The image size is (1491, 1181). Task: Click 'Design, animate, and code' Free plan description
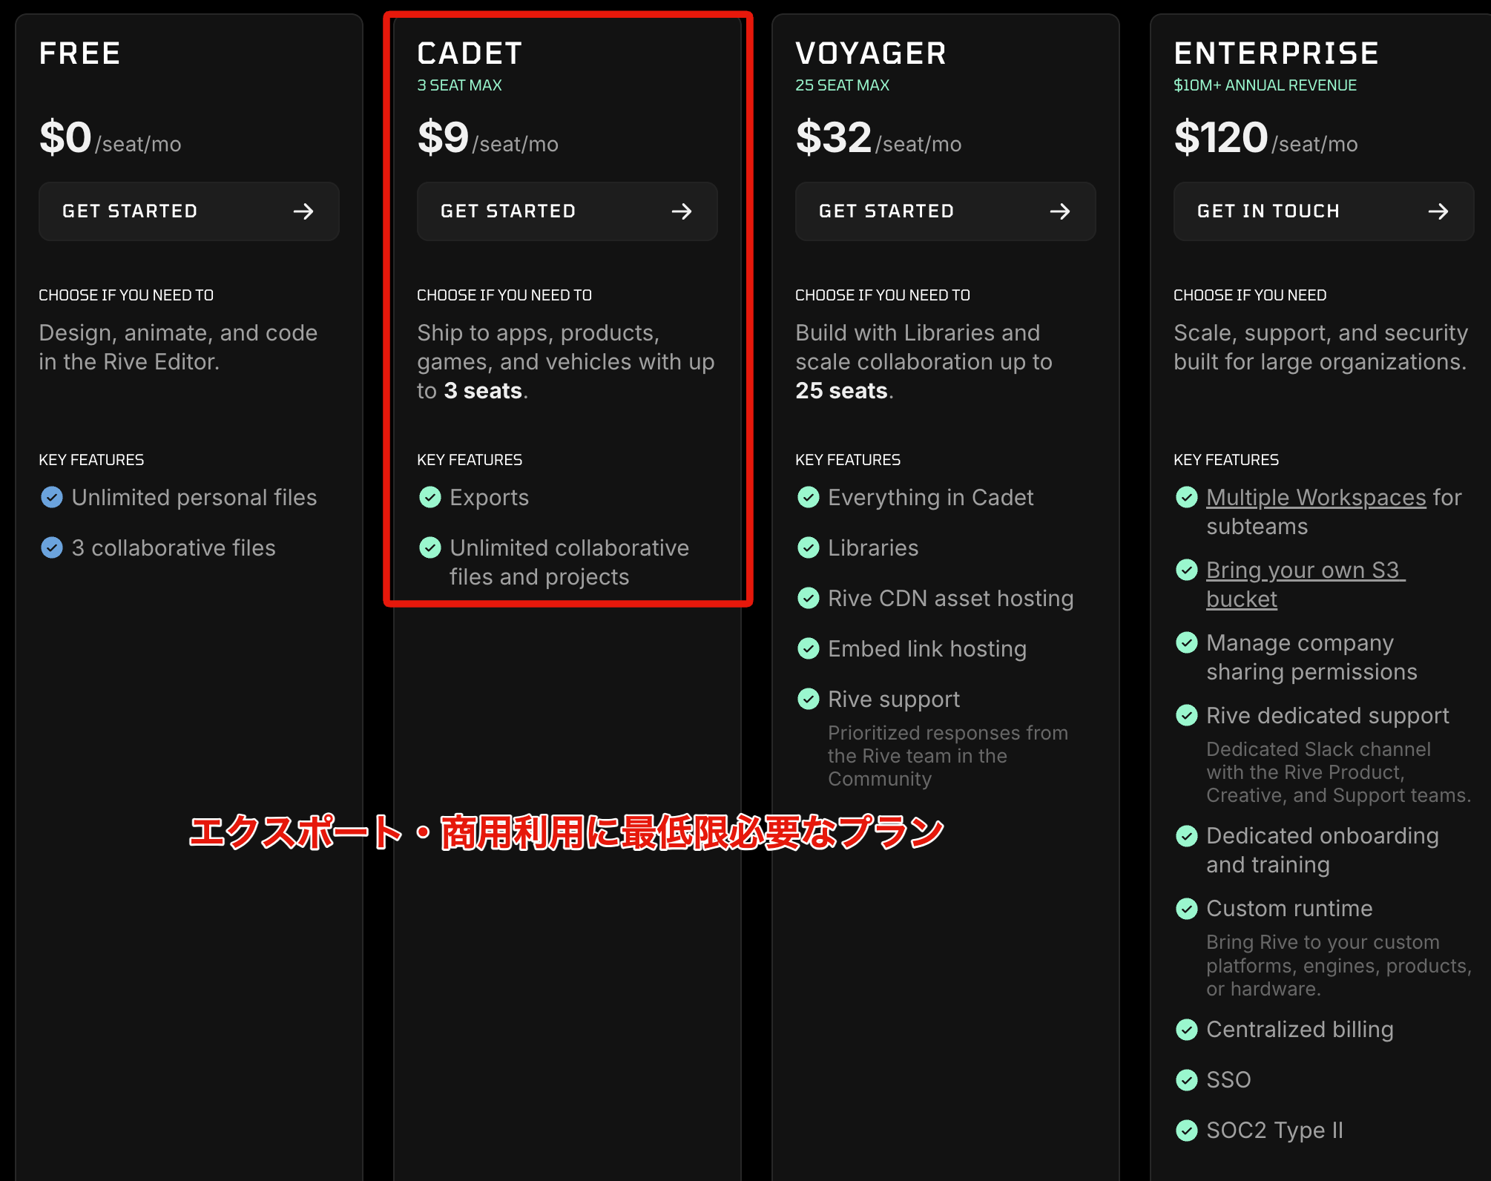178,347
